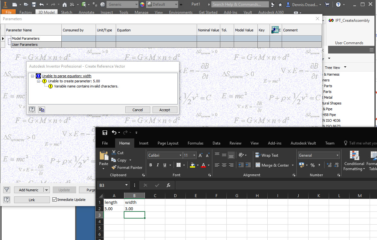Click the Home icon in Inventor toolbar
The image size is (377, 240).
pos(65,4)
